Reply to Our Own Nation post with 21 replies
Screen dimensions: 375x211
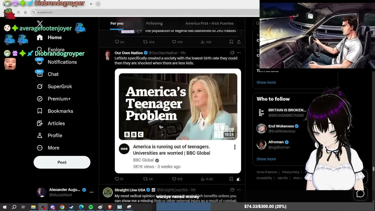click(119, 179)
